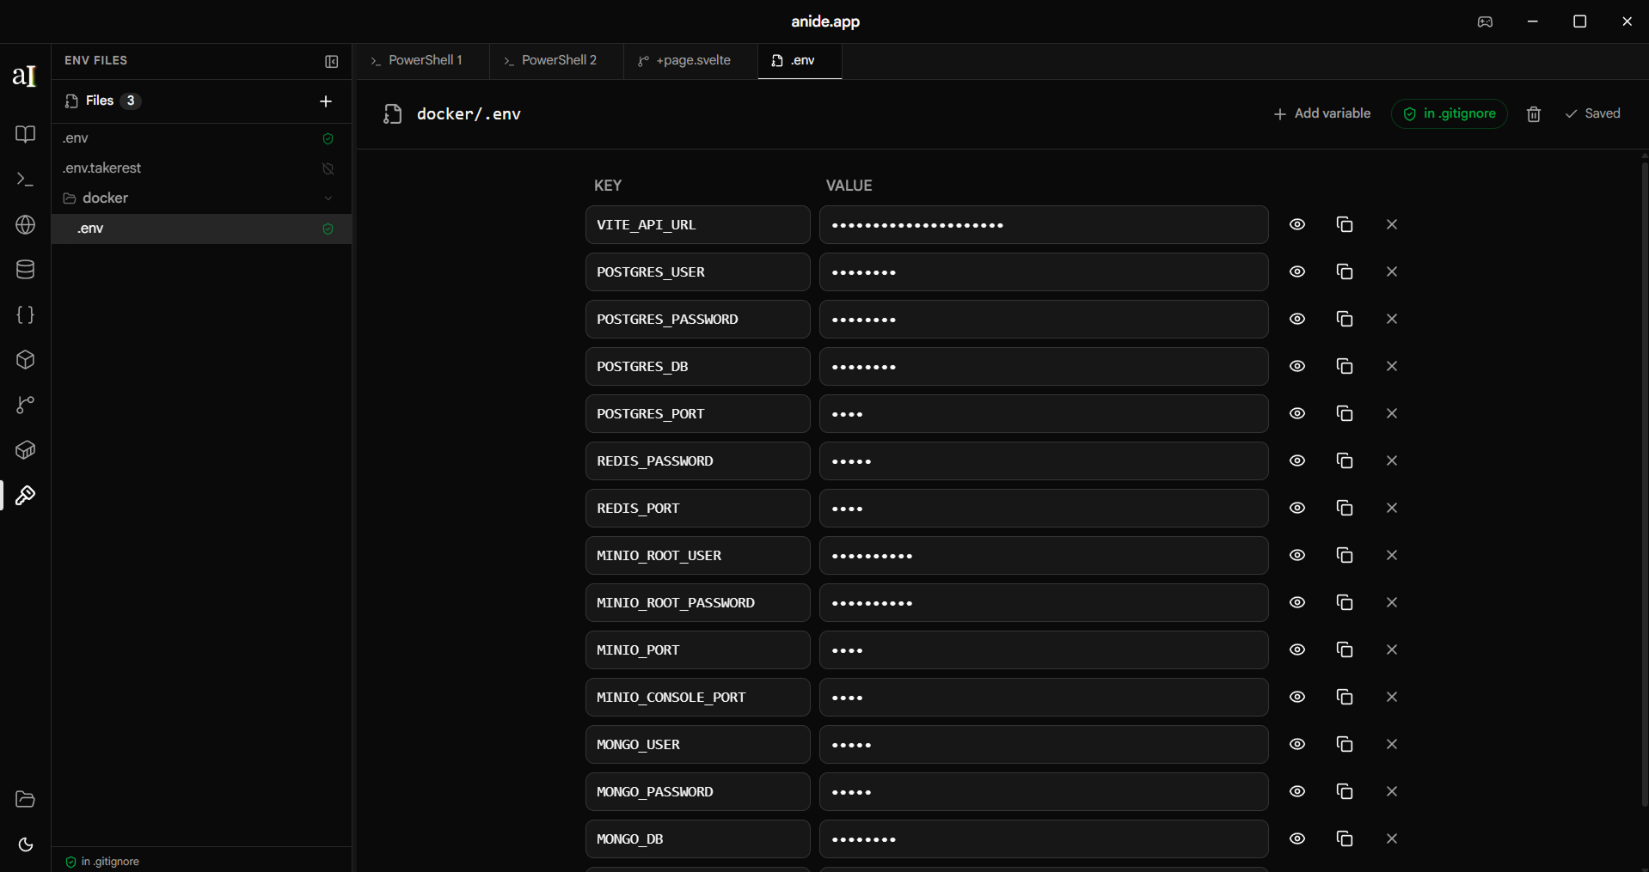
Task: Reveal the POSTGRES_USER value
Action: pos(1297,272)
